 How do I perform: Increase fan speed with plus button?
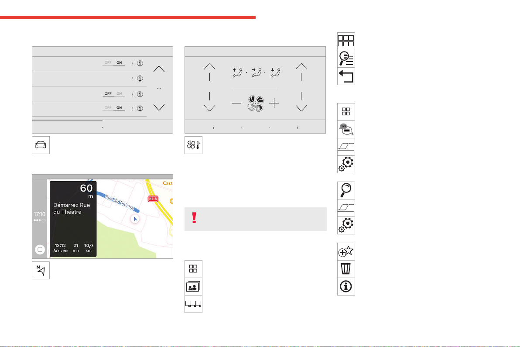coord(274,103)
